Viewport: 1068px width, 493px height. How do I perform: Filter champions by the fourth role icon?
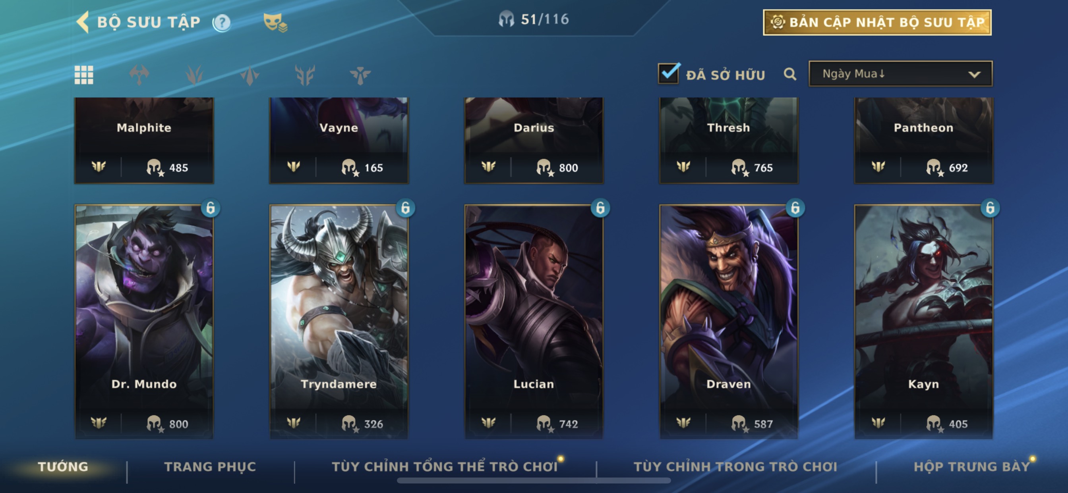(305, 75)
